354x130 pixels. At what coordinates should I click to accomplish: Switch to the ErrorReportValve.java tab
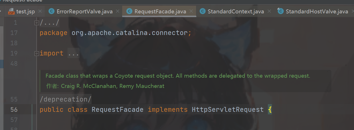(x=85, y=11)
